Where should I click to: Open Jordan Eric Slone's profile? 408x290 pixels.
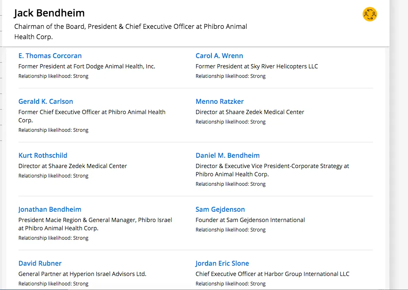tap(222, 264)
